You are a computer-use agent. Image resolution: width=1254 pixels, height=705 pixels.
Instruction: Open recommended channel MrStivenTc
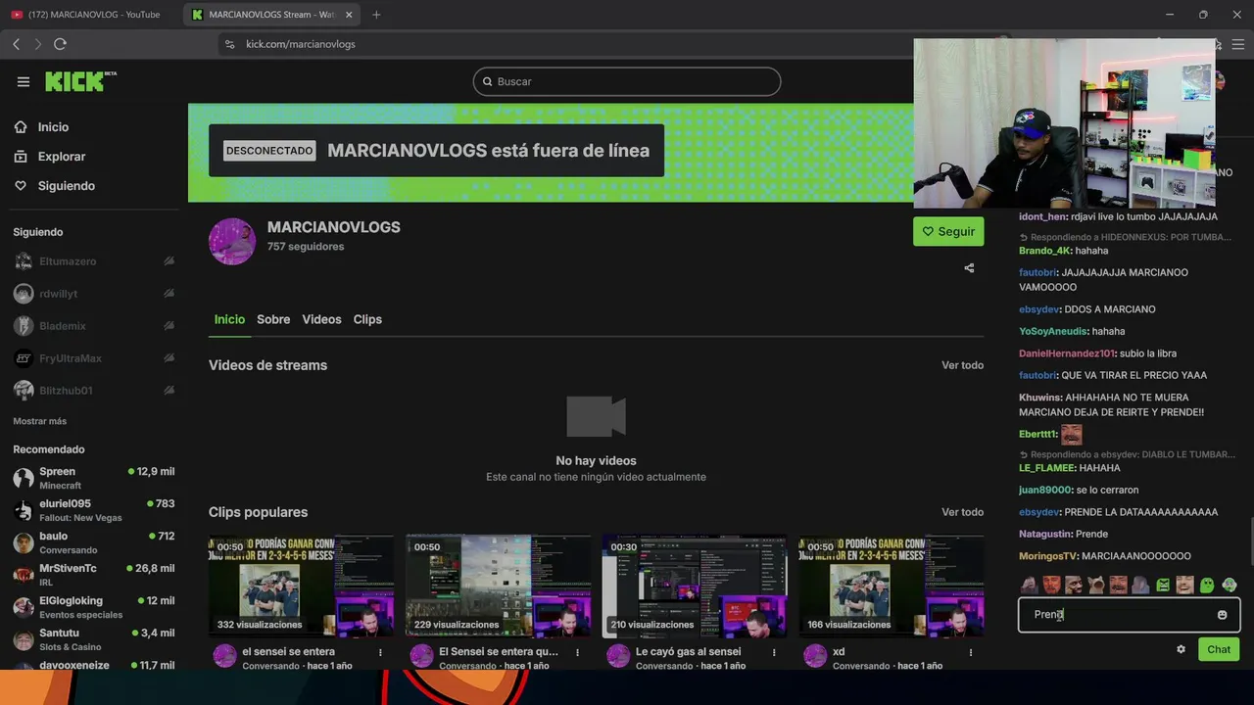pyautogui.click(x=94, y=575)
